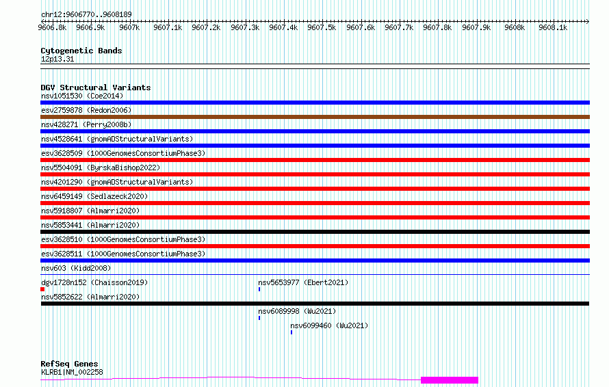
Task: Click the esv2759878 (Redon2006) brown variant bar
Action: click(315, 117)
